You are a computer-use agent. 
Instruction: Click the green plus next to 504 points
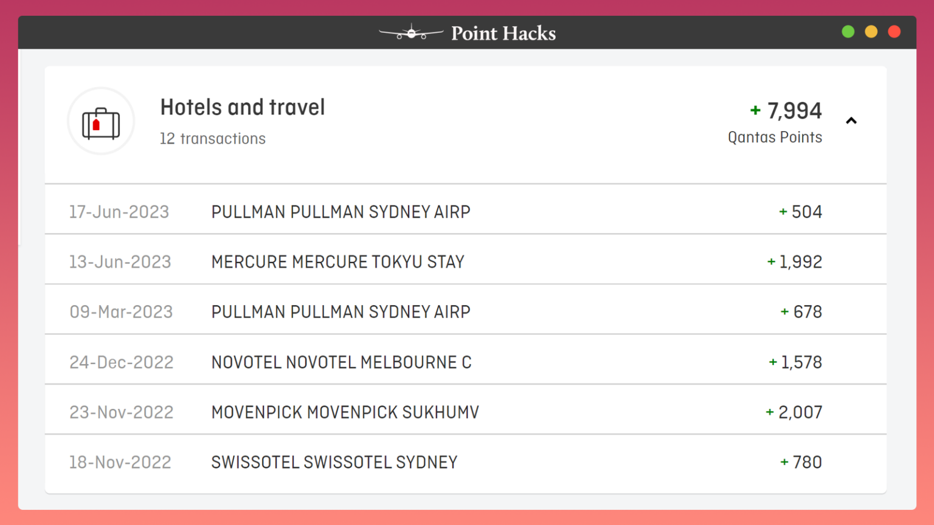pos(782,211)
